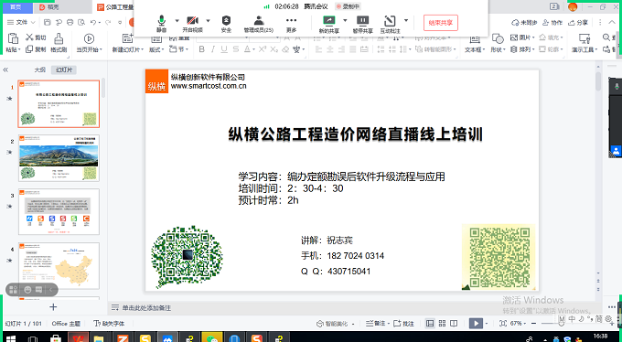Click the Collaborate (协作) button

click(552, 23)
